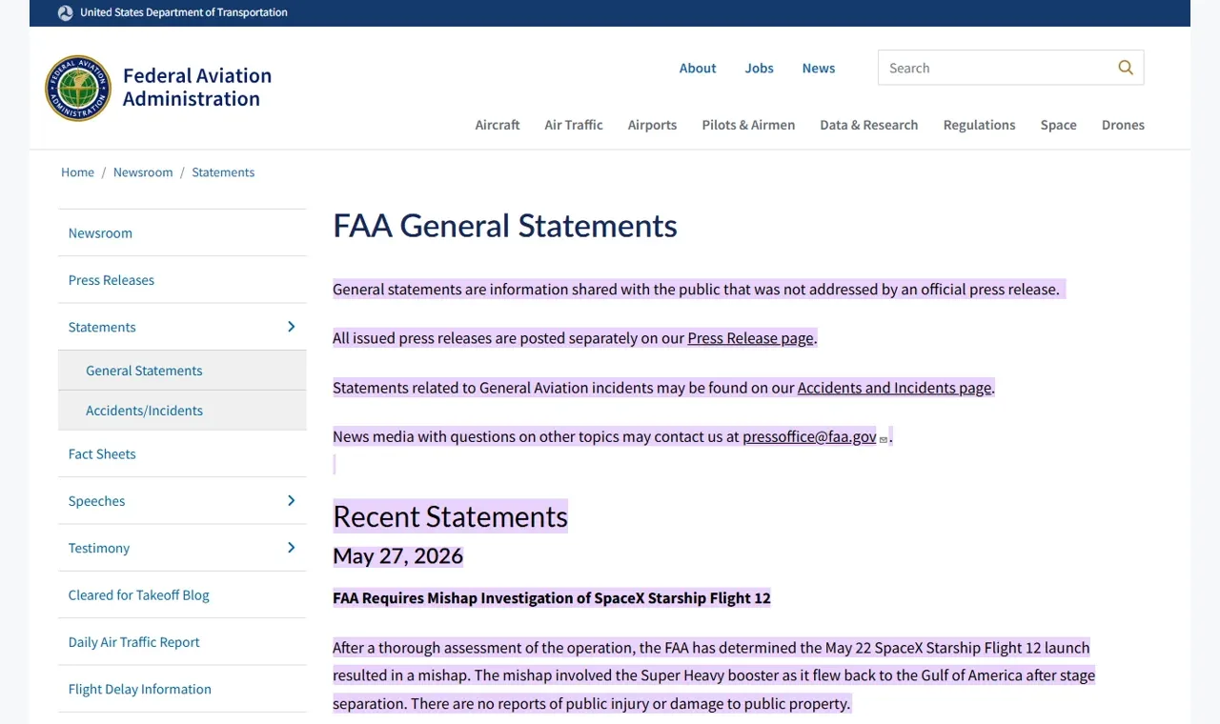Open the Pilots & Airmen menu
The image size is (1220, 724).
[x=748, y=125]
